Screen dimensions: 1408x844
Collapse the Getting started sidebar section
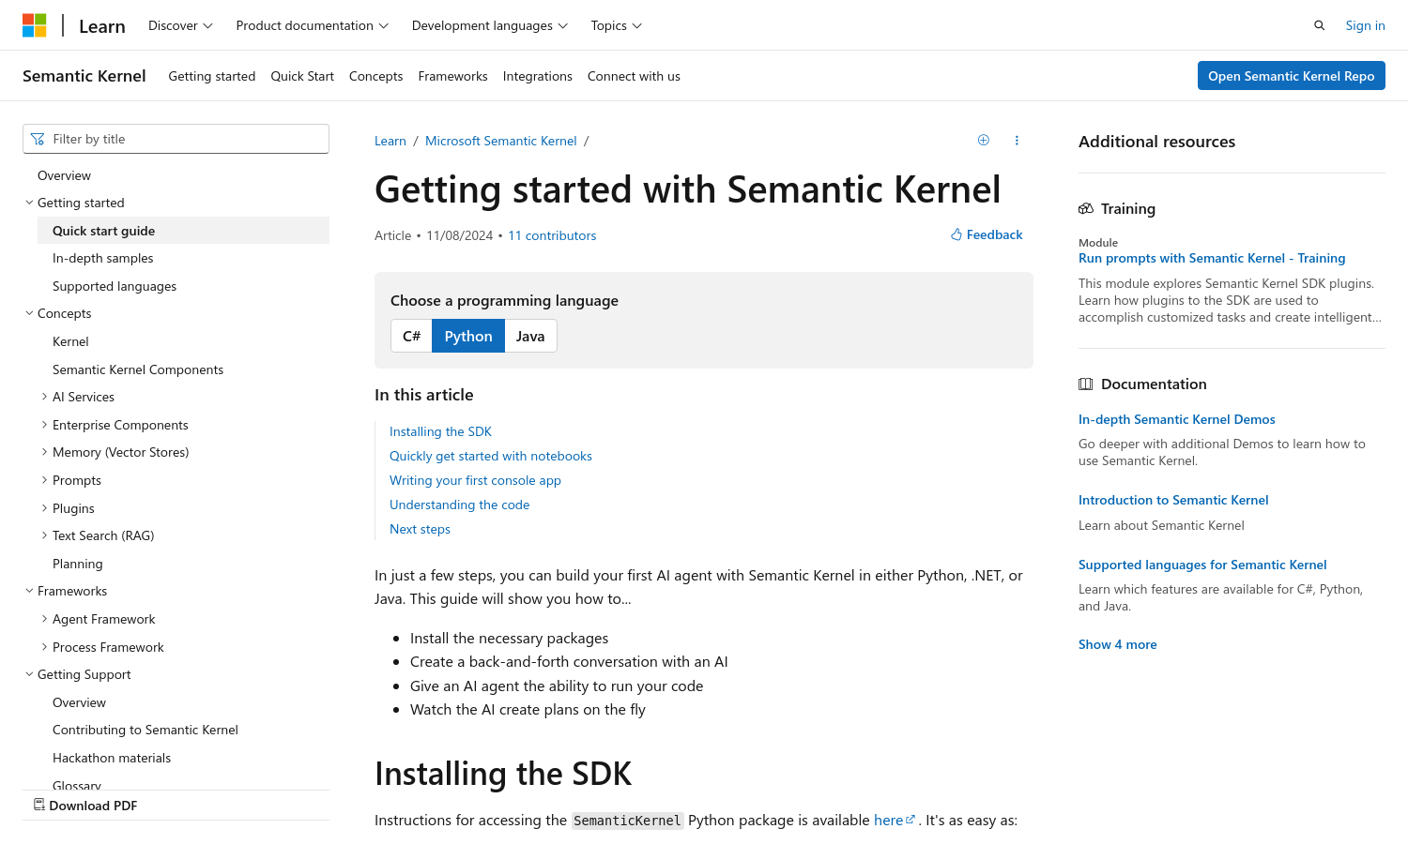pos(29,203)
